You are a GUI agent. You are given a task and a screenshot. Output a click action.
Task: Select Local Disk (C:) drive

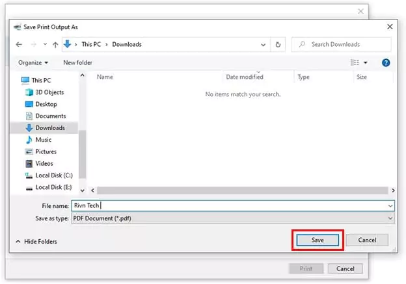pyautogui.click(x=52, y=175)
